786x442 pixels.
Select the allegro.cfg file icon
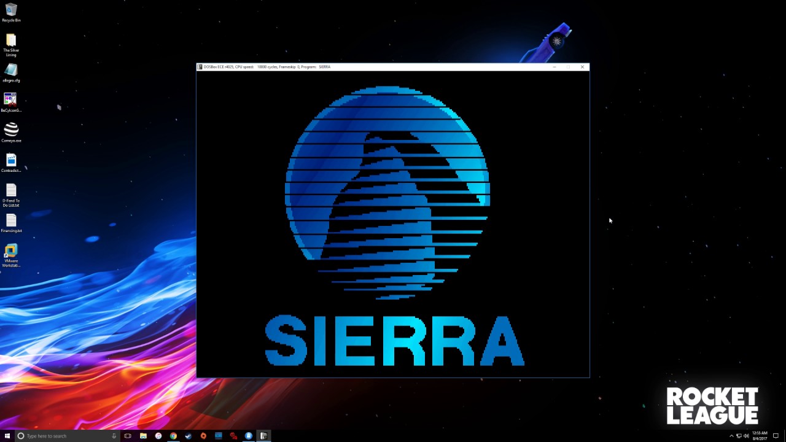coord(11,72)
